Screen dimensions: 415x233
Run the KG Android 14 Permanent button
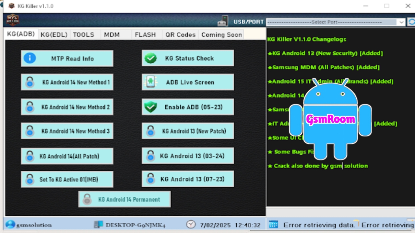124,199
